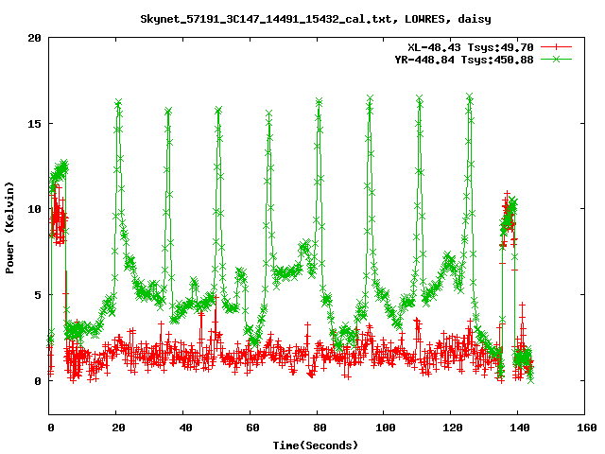Click the y-axis tick label 10

[34, 209]
